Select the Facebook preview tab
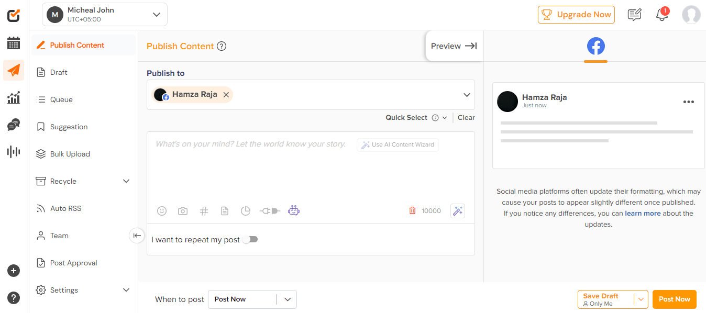Screen dimensions: 706x313 pyautogui.click(x=595, y=46)
